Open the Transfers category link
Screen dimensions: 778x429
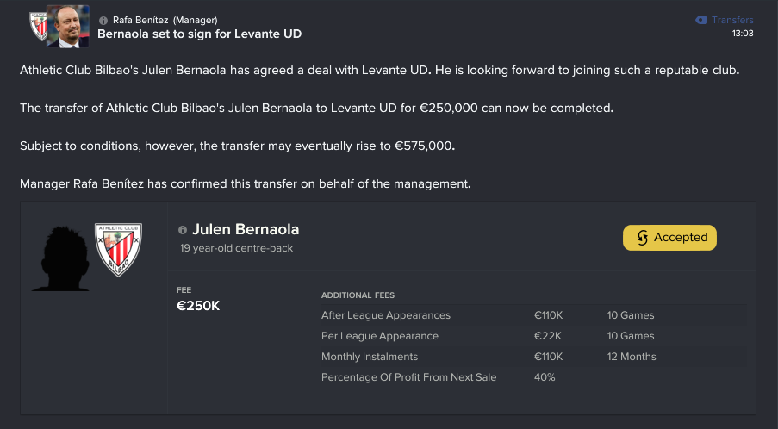coord(732,20)
